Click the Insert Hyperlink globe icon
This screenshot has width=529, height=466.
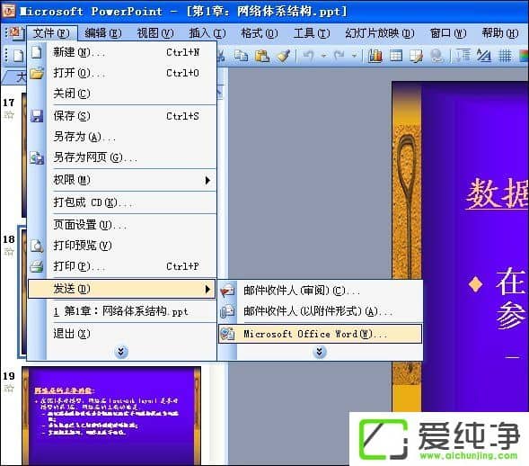[x=436, y=56]
